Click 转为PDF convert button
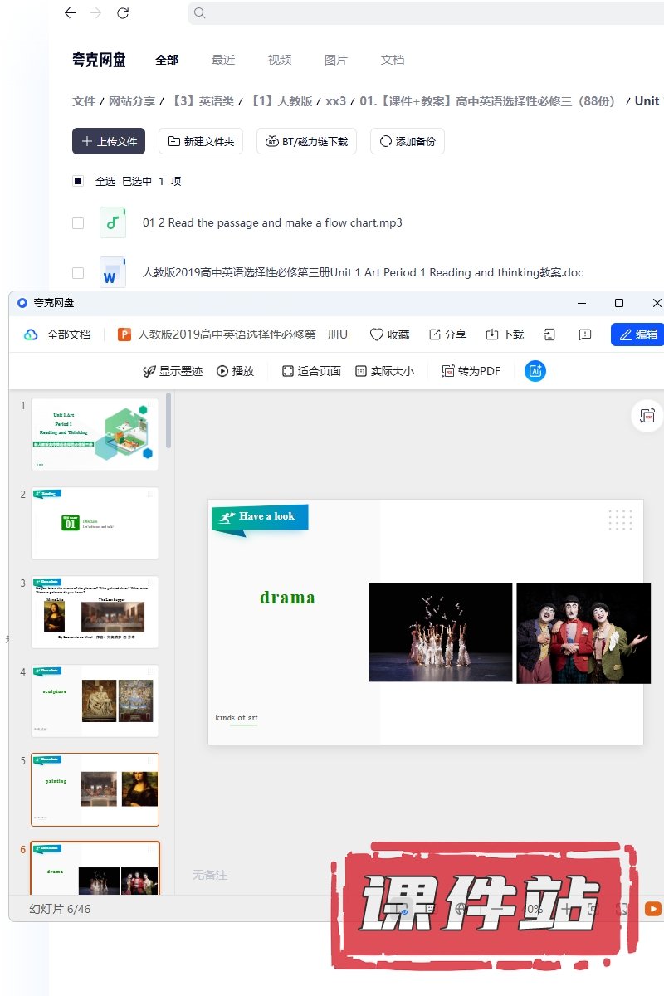Viewport: 664px width, 996px height. point(471,371)
